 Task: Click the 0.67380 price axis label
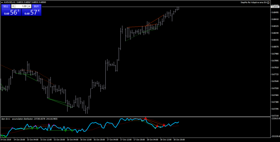click(275, 102)
